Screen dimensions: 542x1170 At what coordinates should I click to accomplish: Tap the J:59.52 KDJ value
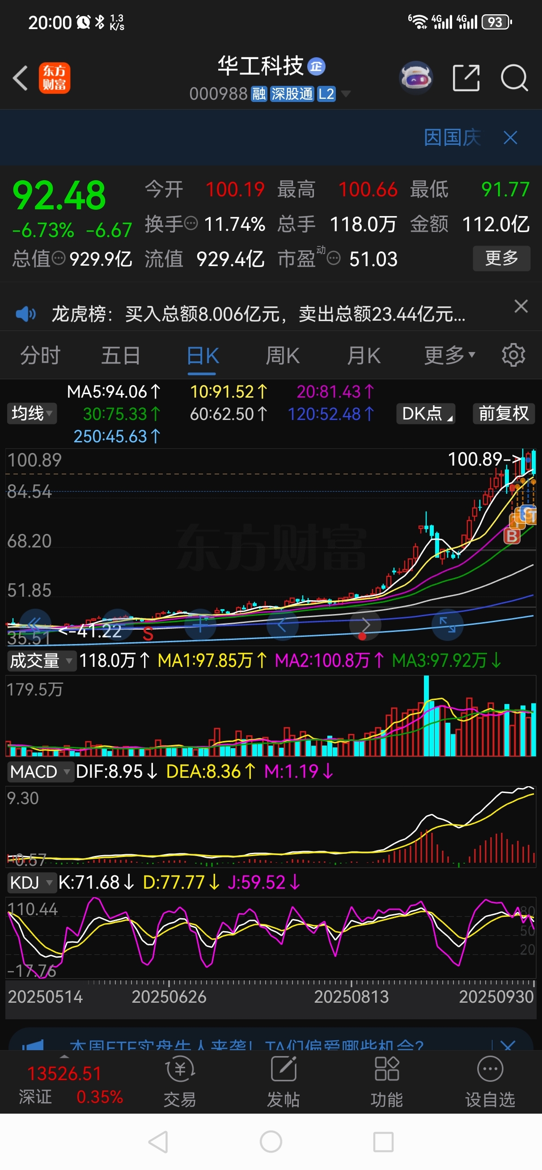[263, 882]
